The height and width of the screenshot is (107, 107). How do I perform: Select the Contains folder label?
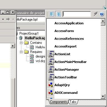[36, 43]
